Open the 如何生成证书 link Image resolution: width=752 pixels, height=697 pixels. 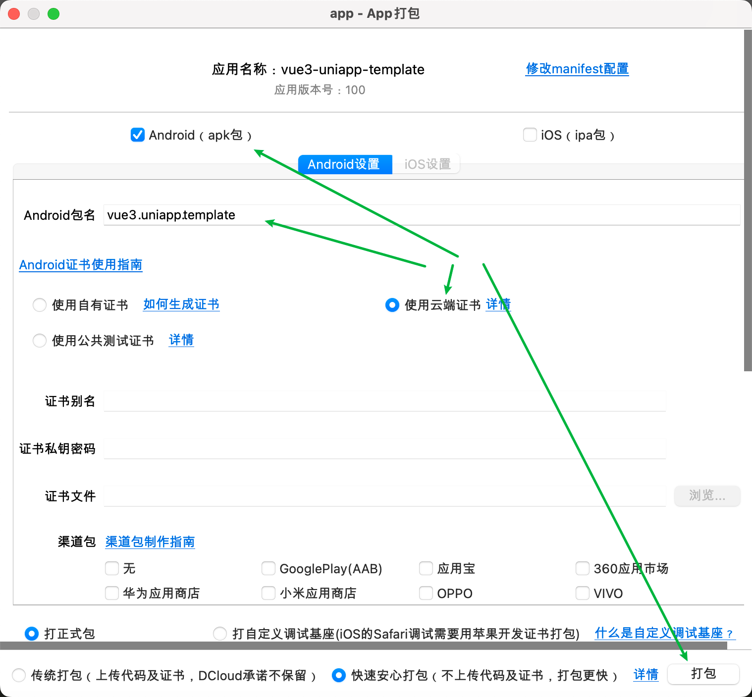click(181, 304)
